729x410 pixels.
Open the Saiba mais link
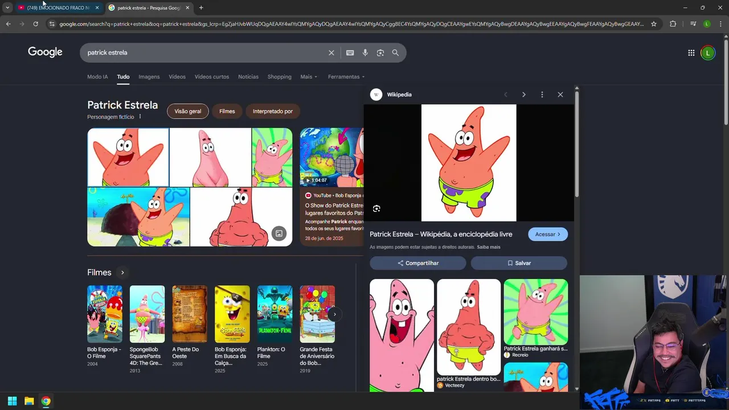tap(489, 247)
